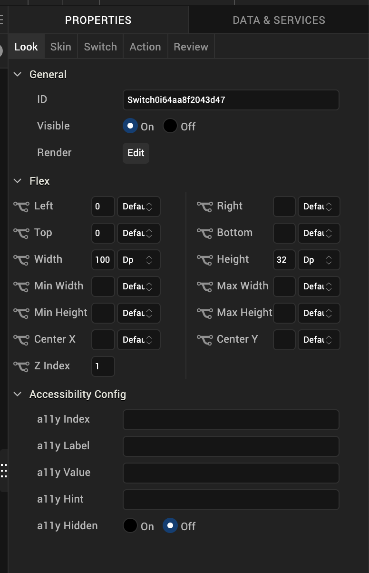
Task: Click the flex link icon beside Center X
Action: [x=21, y=340]
